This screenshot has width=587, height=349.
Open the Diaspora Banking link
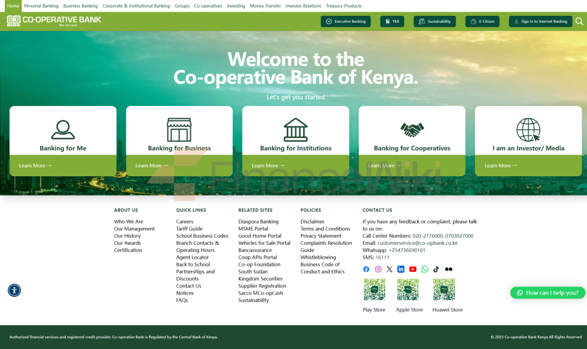click(258, 221)
